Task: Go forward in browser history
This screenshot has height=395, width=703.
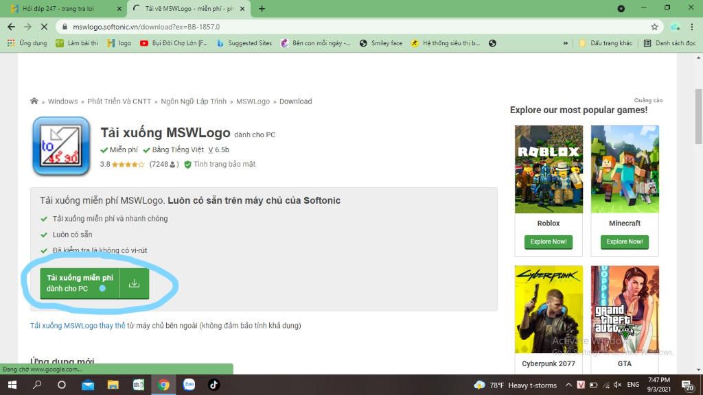Action: pyautogui.click(x=27, y=27)
